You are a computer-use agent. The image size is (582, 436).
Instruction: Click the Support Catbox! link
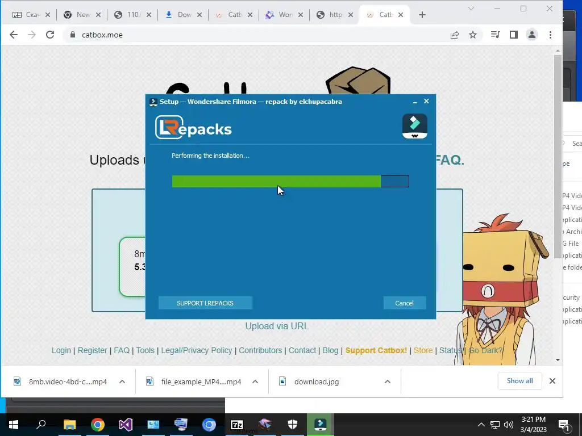click(376, 350)
